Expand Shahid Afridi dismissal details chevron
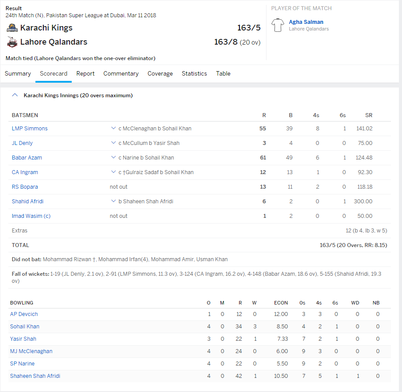The image size is (402, 392). click(113, 202)
